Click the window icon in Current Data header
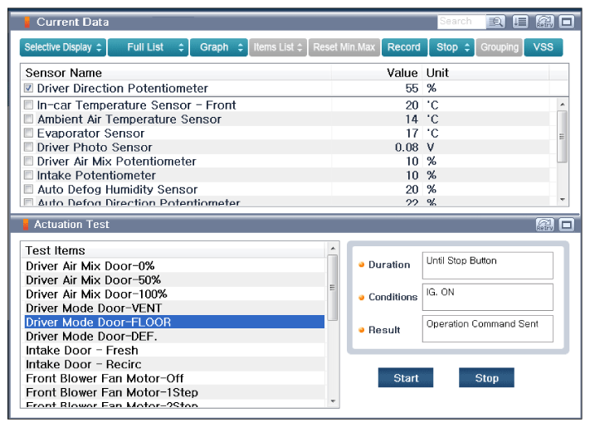Screen dimensions: 590x427 [567, 22]
